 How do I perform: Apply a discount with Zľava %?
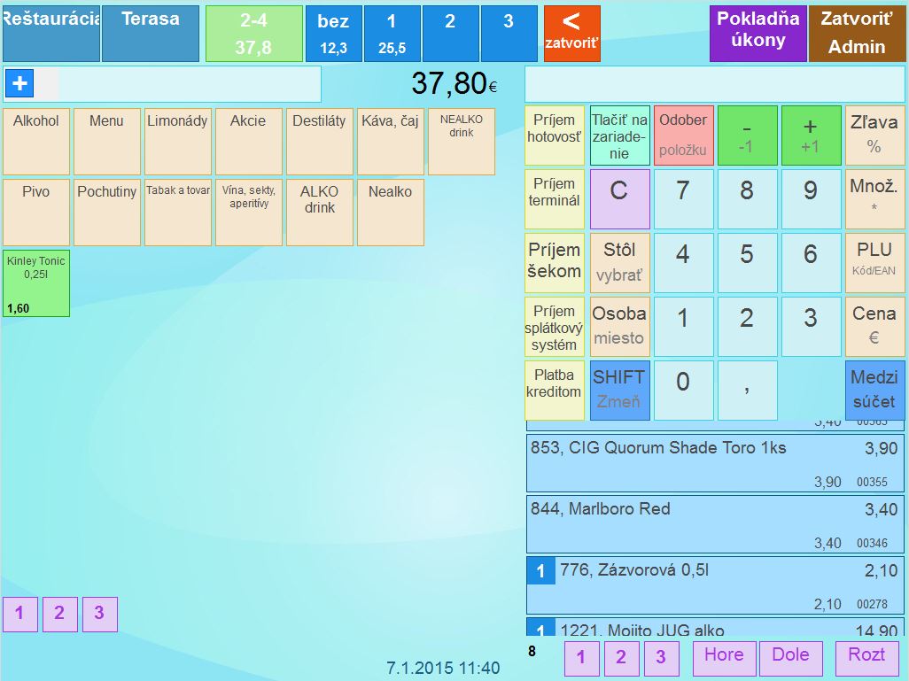[874, 135]
